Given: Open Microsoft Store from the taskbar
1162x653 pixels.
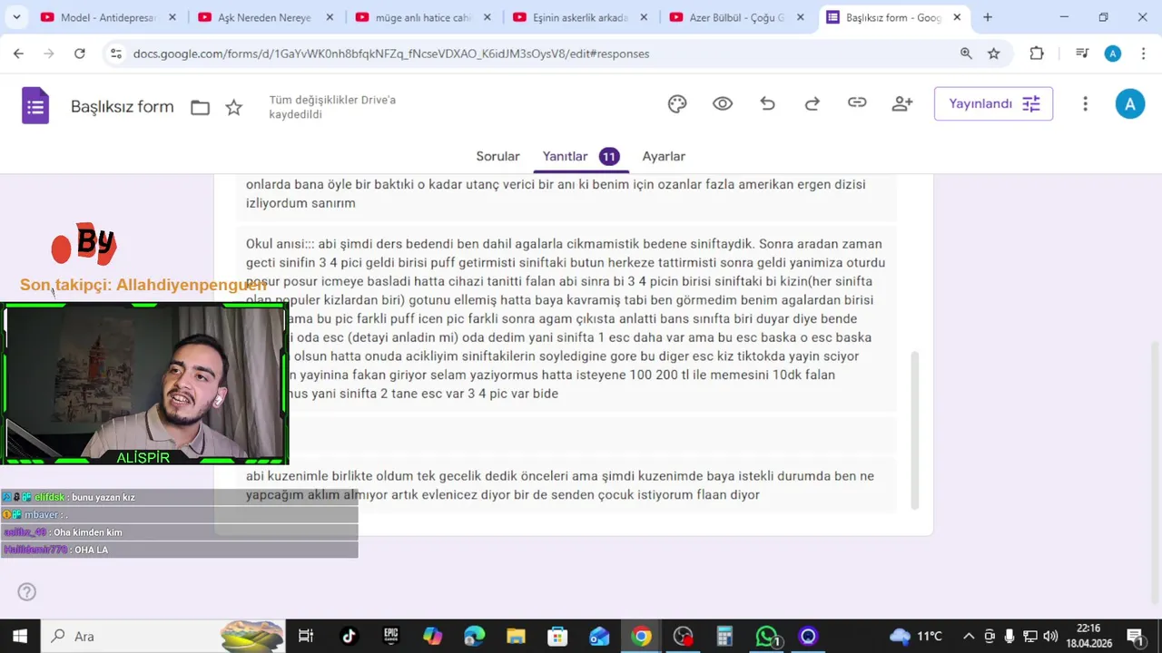Looking at the screenshot, I should (557, 636).
